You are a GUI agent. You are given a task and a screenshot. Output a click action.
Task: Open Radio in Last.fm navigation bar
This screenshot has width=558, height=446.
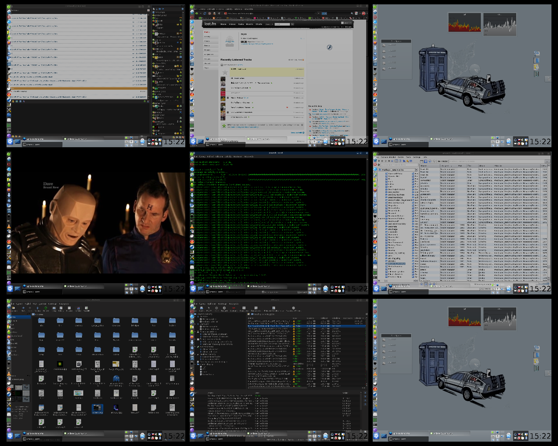pyautogui.click(x=241, y=24)
